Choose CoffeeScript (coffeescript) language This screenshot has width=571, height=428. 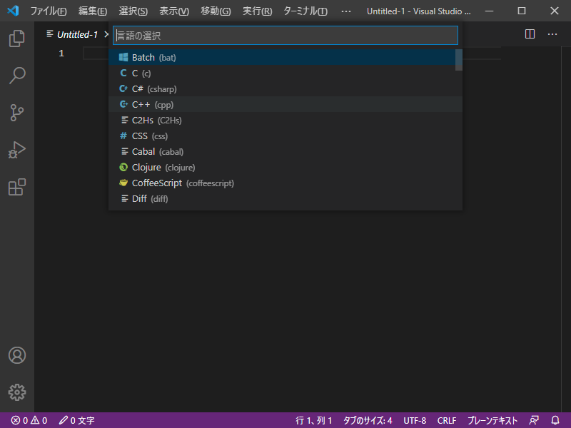point(285,183)
